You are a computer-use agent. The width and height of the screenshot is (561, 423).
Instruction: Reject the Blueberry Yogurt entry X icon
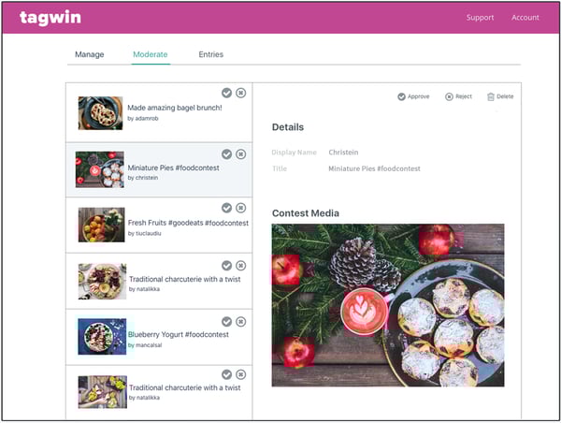[241, 322]
